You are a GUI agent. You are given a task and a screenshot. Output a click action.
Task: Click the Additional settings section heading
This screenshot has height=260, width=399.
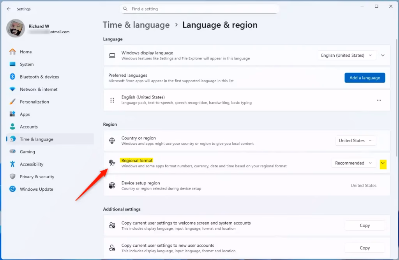click(x=122, y=209)
